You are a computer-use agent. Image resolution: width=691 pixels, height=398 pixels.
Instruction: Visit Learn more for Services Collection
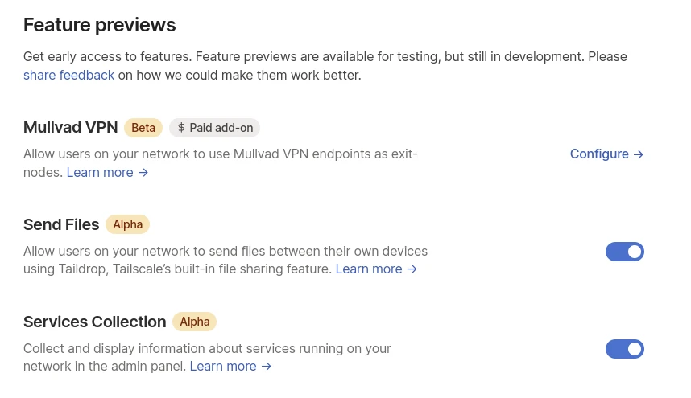tap(222, 367)
